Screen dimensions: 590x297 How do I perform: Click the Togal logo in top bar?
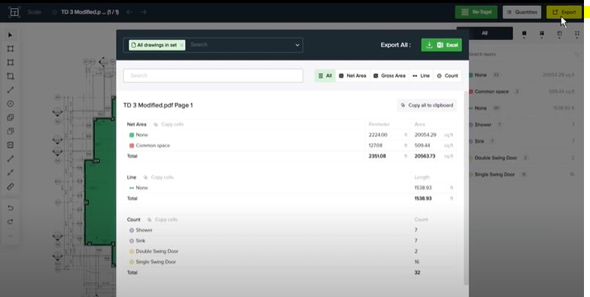(14, 12)
